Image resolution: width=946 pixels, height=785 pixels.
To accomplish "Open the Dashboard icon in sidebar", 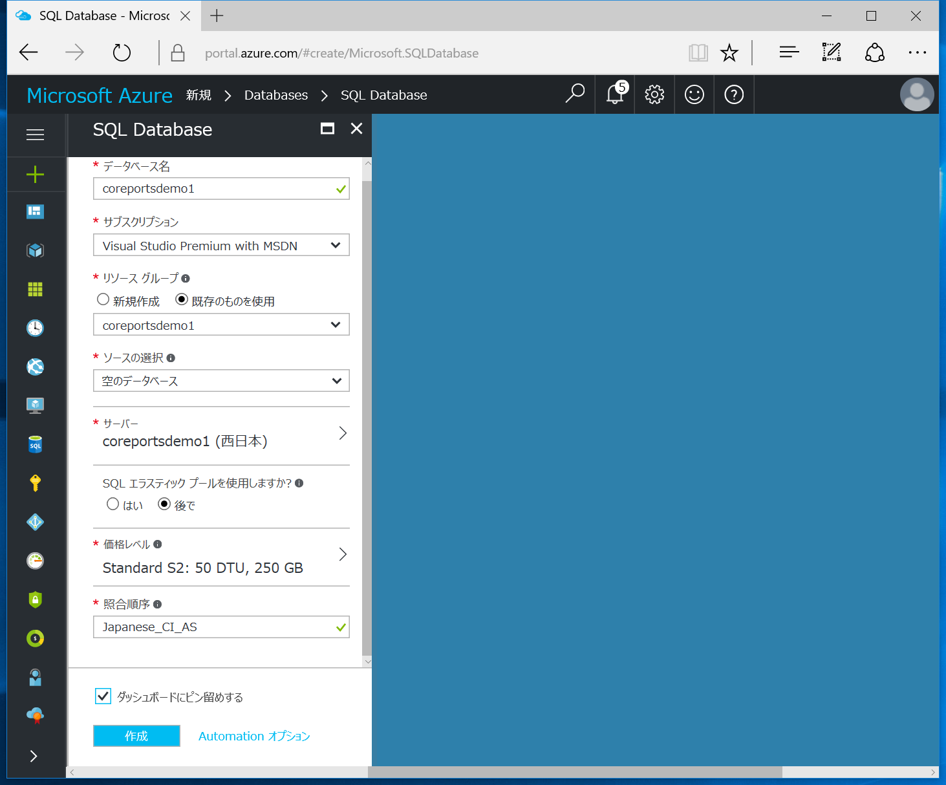I will (x=35, y=211).
